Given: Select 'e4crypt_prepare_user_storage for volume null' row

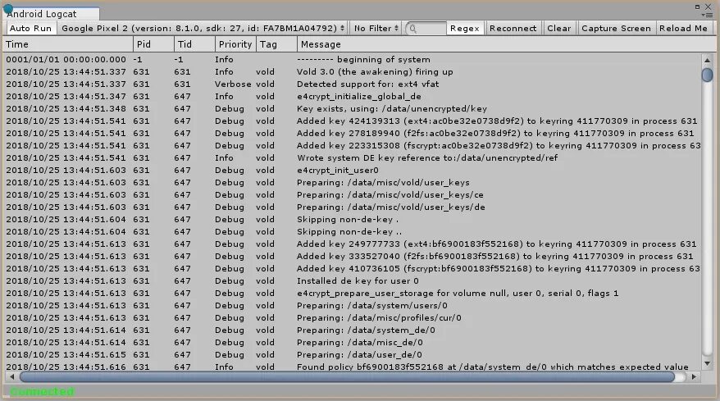Looking at the screenshot, I should (353, 293).
